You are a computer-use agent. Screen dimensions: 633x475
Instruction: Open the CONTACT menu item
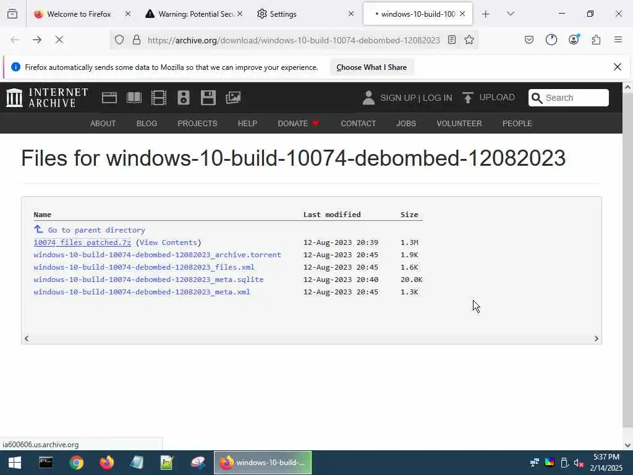pos(358,124)
